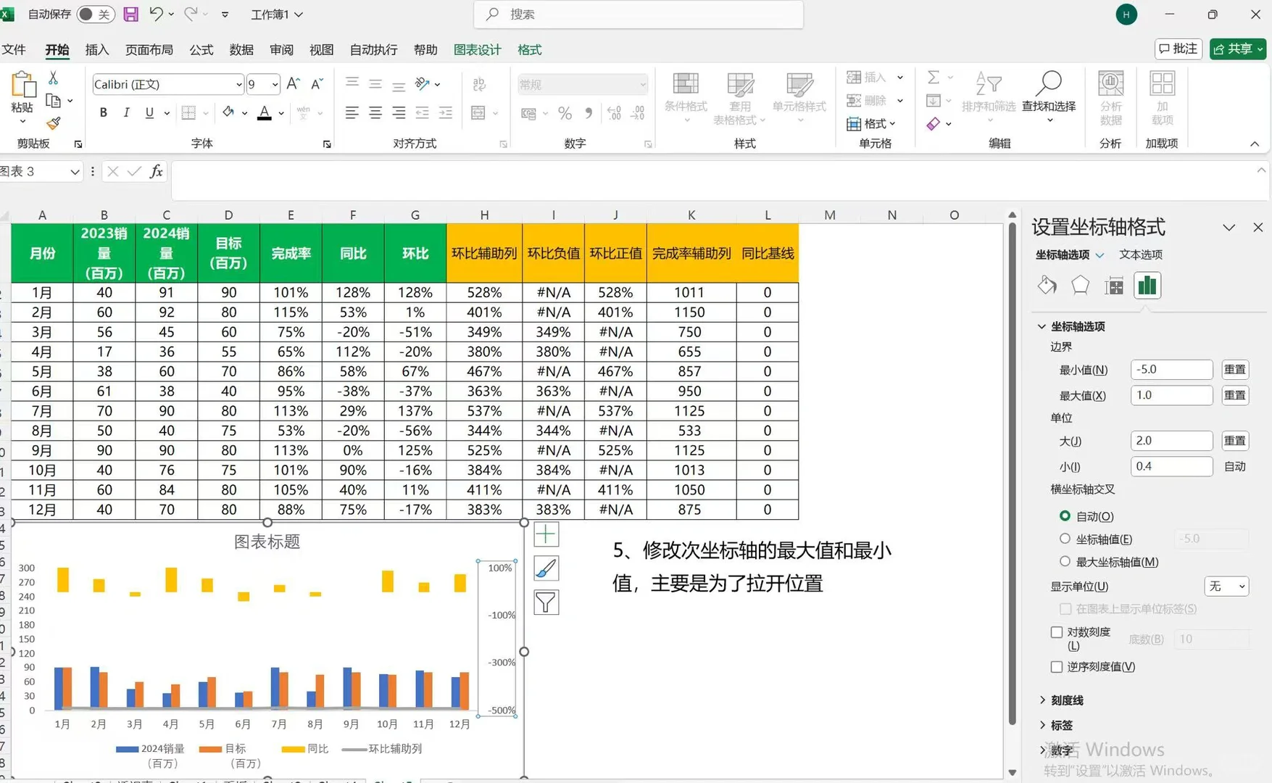1272x783 pixels.
Task: Click the Add-ins icon
Action: point(1162,84)
